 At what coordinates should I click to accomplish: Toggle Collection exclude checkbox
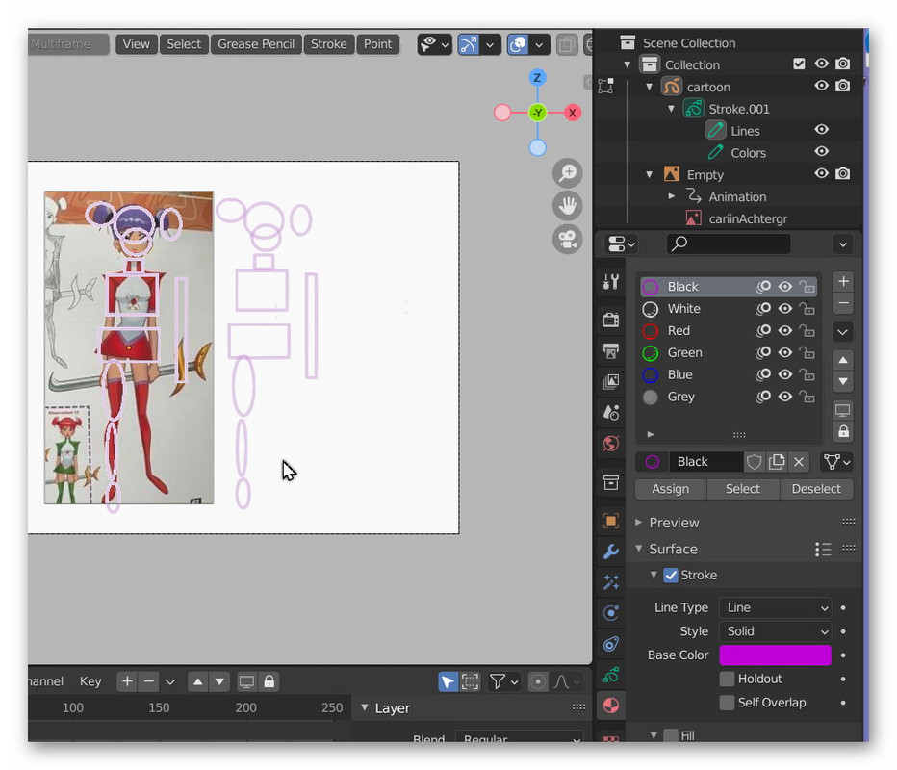point(799,64)
